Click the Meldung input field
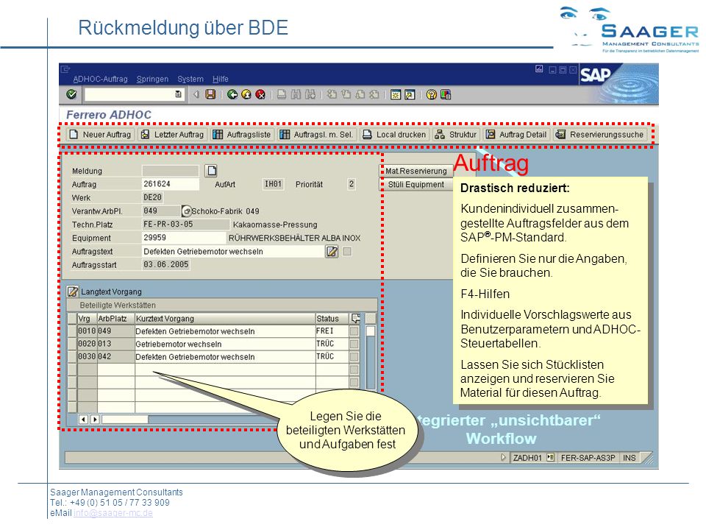The image size is (706, 530). (170, 171)
